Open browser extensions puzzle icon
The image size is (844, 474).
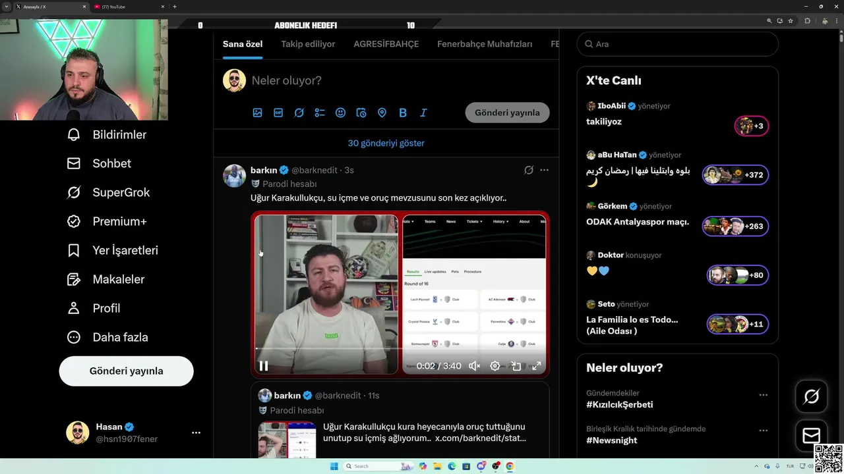tap(807, 21)
